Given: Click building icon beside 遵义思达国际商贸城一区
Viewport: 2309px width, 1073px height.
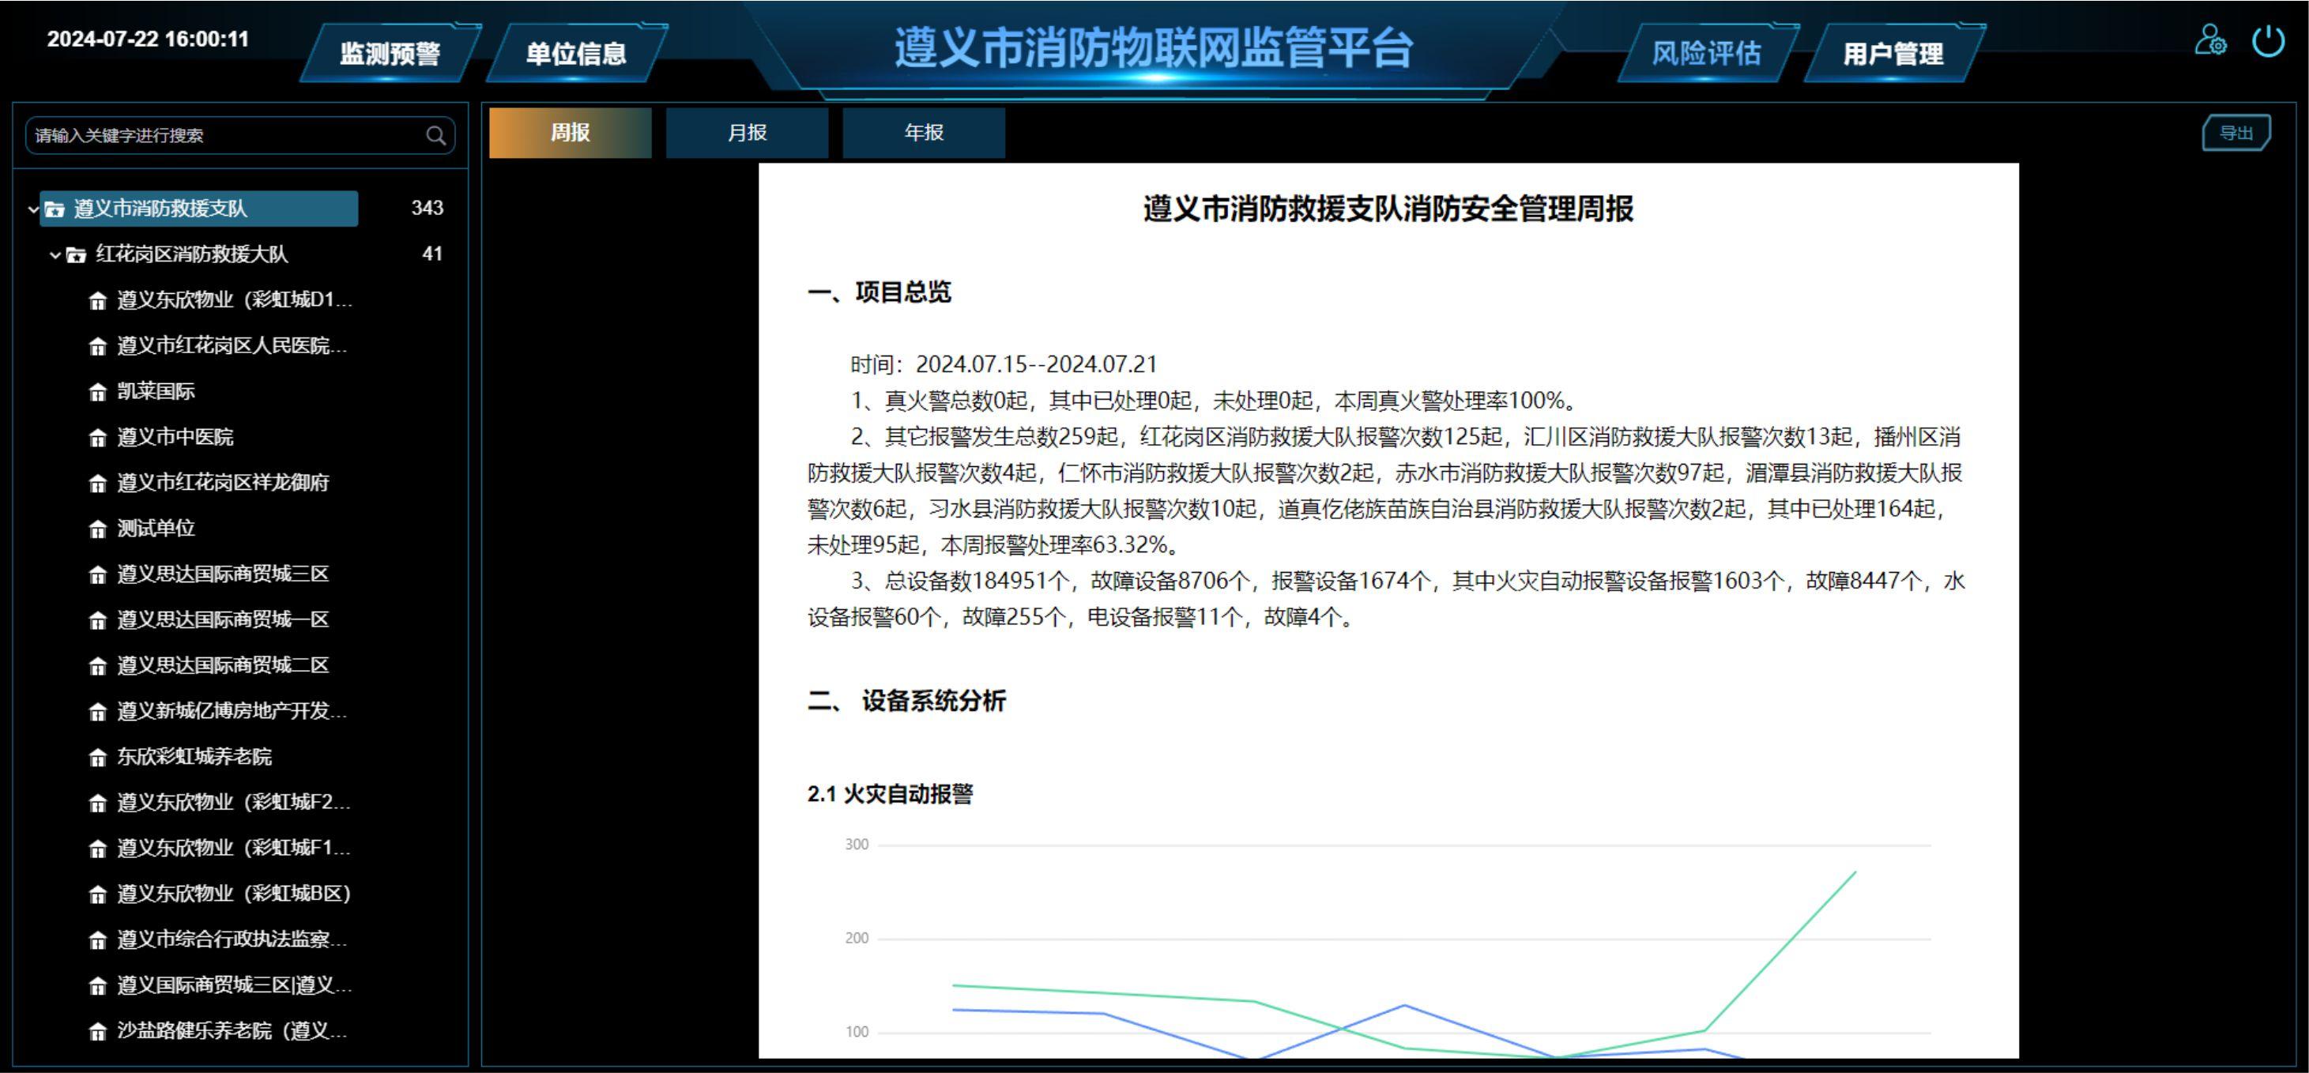Looking at the screenshot, I should (x=98, y=620).
